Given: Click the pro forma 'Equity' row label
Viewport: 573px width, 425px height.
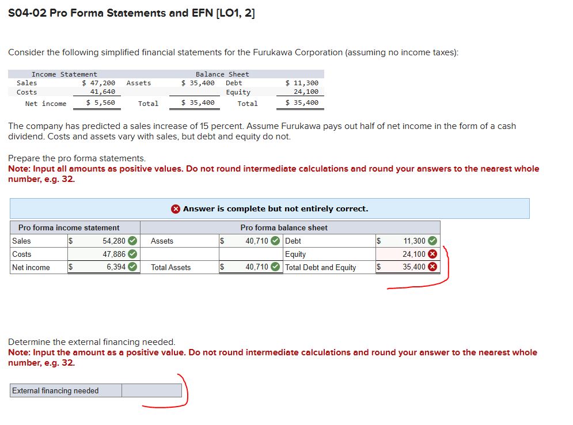Looking at the screenshot, I should (295, 255).
